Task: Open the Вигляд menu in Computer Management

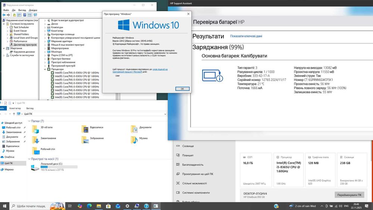Action: (x=22, y=10)
